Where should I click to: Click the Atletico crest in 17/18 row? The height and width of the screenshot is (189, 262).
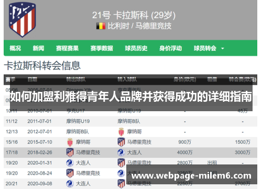pyautogui.click(x=70, y=152)
